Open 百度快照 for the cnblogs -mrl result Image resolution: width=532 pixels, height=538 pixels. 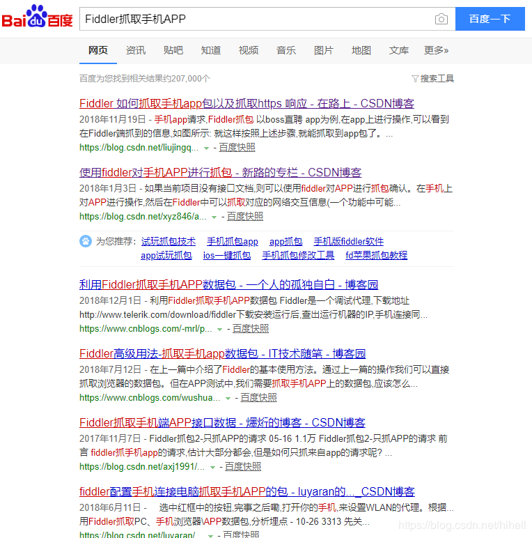[x=251, y=329]
